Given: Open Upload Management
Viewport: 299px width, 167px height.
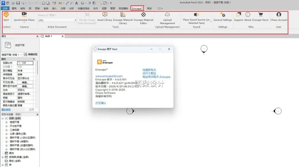Looking at the screenshot, I should tap(167, 18).
